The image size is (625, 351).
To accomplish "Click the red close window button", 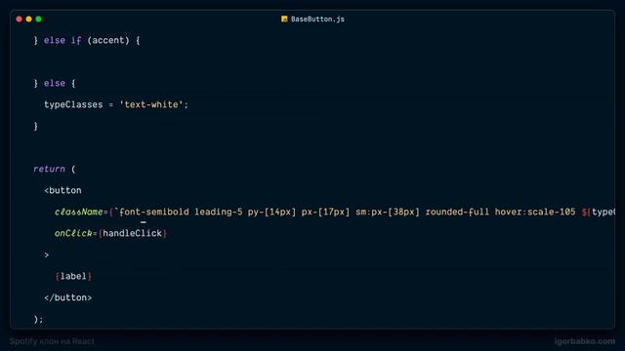I will tap(19, 19).
